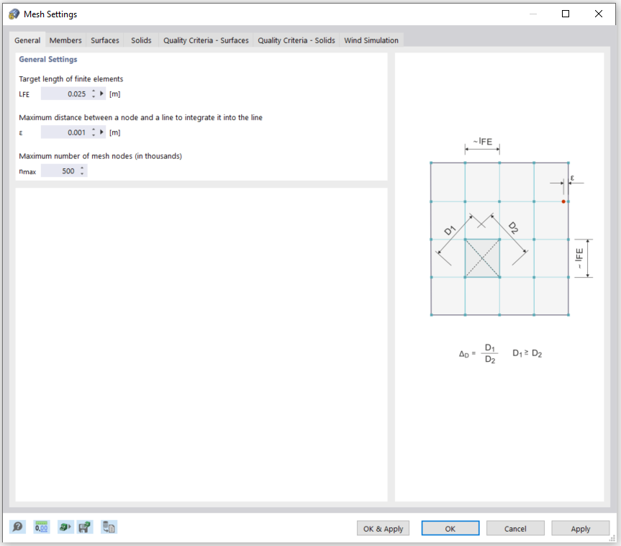This screenshot has height=546, width=621.
Task: Click the database copy settings icon
Action: point(109,527)
